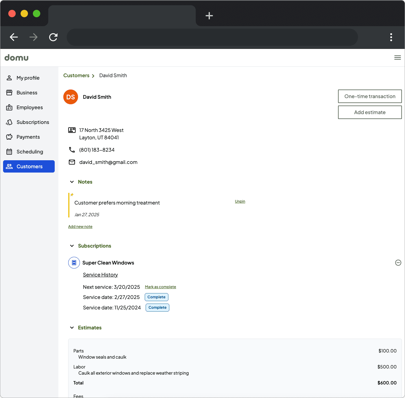
Task: Click the email david_smith@gmail.com
Action: (108, 162)
